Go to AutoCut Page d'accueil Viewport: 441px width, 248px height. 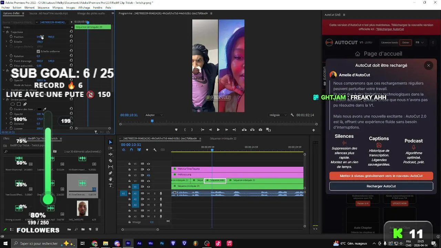click(379, 54)
